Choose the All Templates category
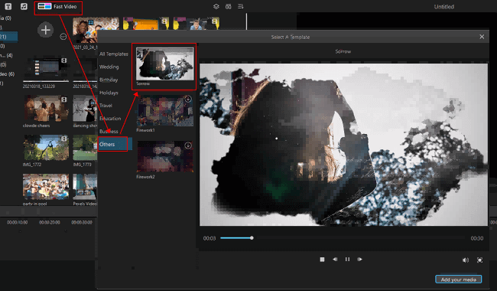The height and width of the screenshot is (291, 497). (114, 54)
